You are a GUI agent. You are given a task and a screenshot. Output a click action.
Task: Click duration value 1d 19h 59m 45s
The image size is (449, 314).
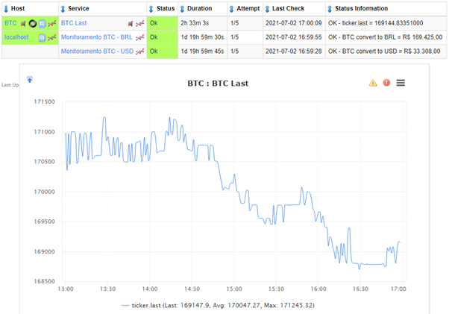[202, 51]
